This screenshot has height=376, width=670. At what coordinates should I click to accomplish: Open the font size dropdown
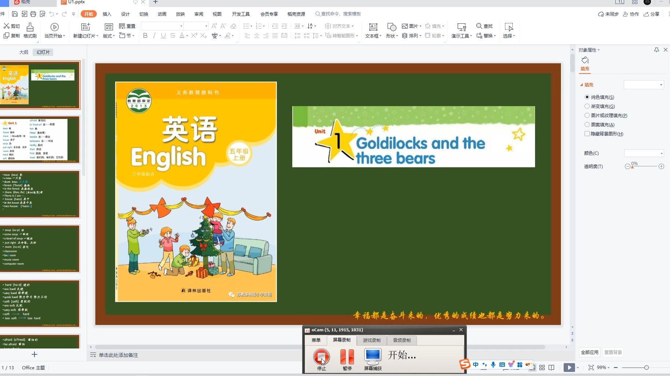pos(206,26)
